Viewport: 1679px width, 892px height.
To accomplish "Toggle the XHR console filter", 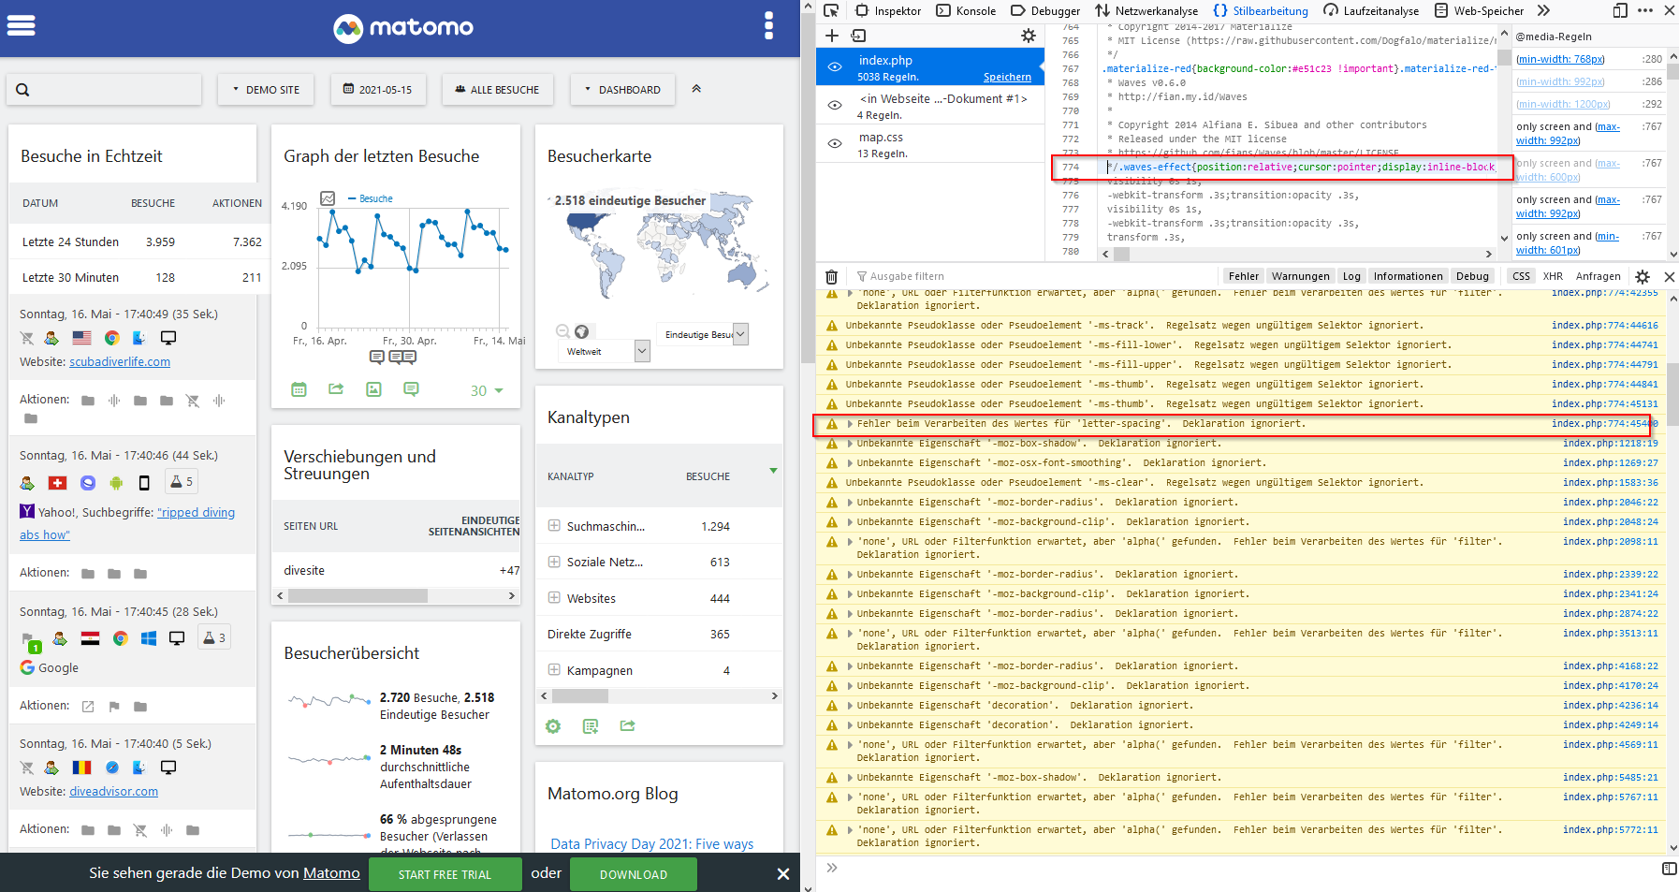I will pos(1553,276).
